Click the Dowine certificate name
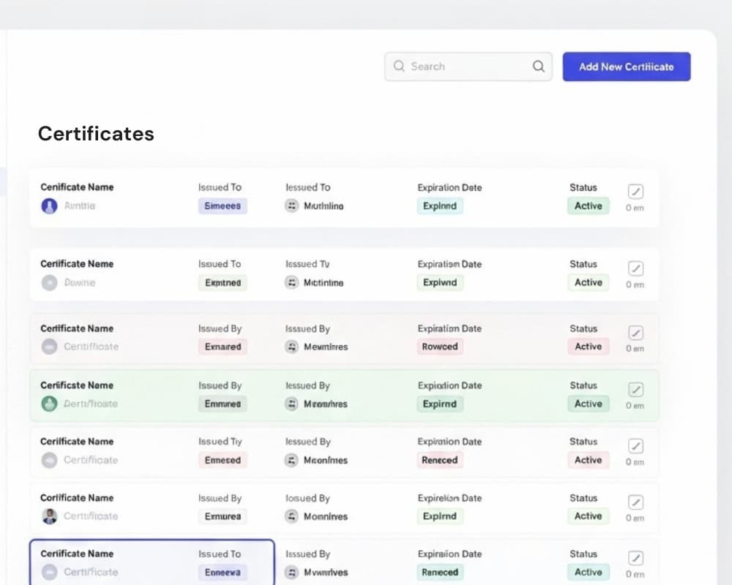This screenshot has height=585, width=732. 80,283
